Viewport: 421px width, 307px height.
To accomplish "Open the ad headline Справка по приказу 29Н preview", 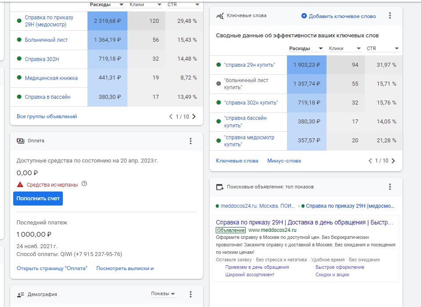I will 305,222.
